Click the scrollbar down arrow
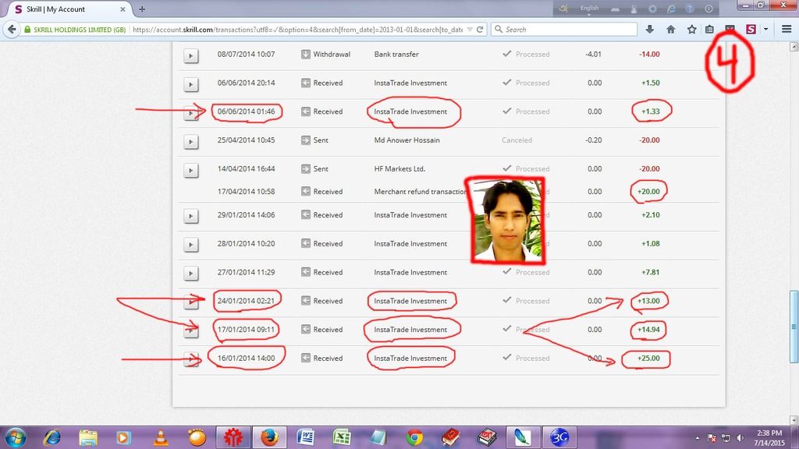The height and width of the screenshot is (449, 799). coord(794,419)
